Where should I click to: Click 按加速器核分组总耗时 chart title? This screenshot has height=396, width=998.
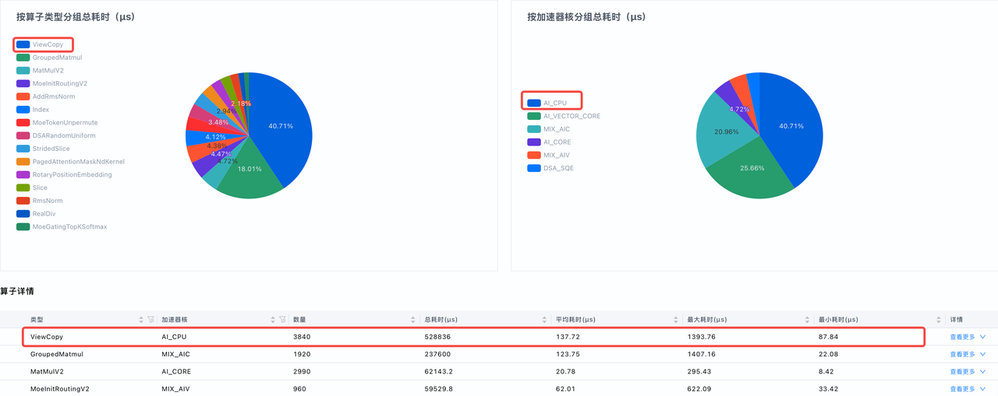(586, 16)
